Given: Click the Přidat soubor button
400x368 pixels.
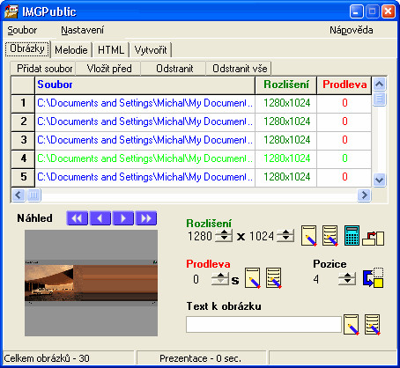Looking at the screenshot, I should 43,69.
